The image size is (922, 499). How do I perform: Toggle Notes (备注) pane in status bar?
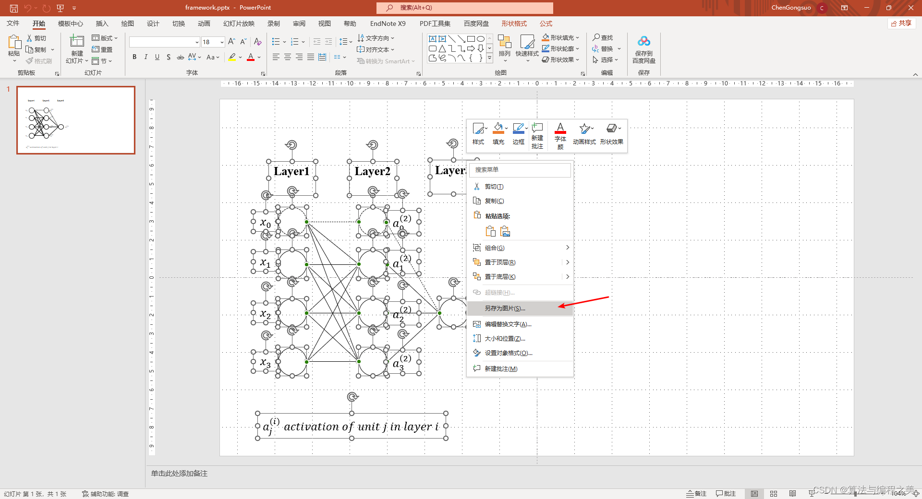(696, 494)
